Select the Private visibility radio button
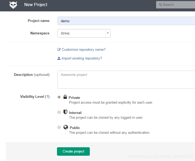The height and width of the screenshot is (161, 195). coord(59,97)
